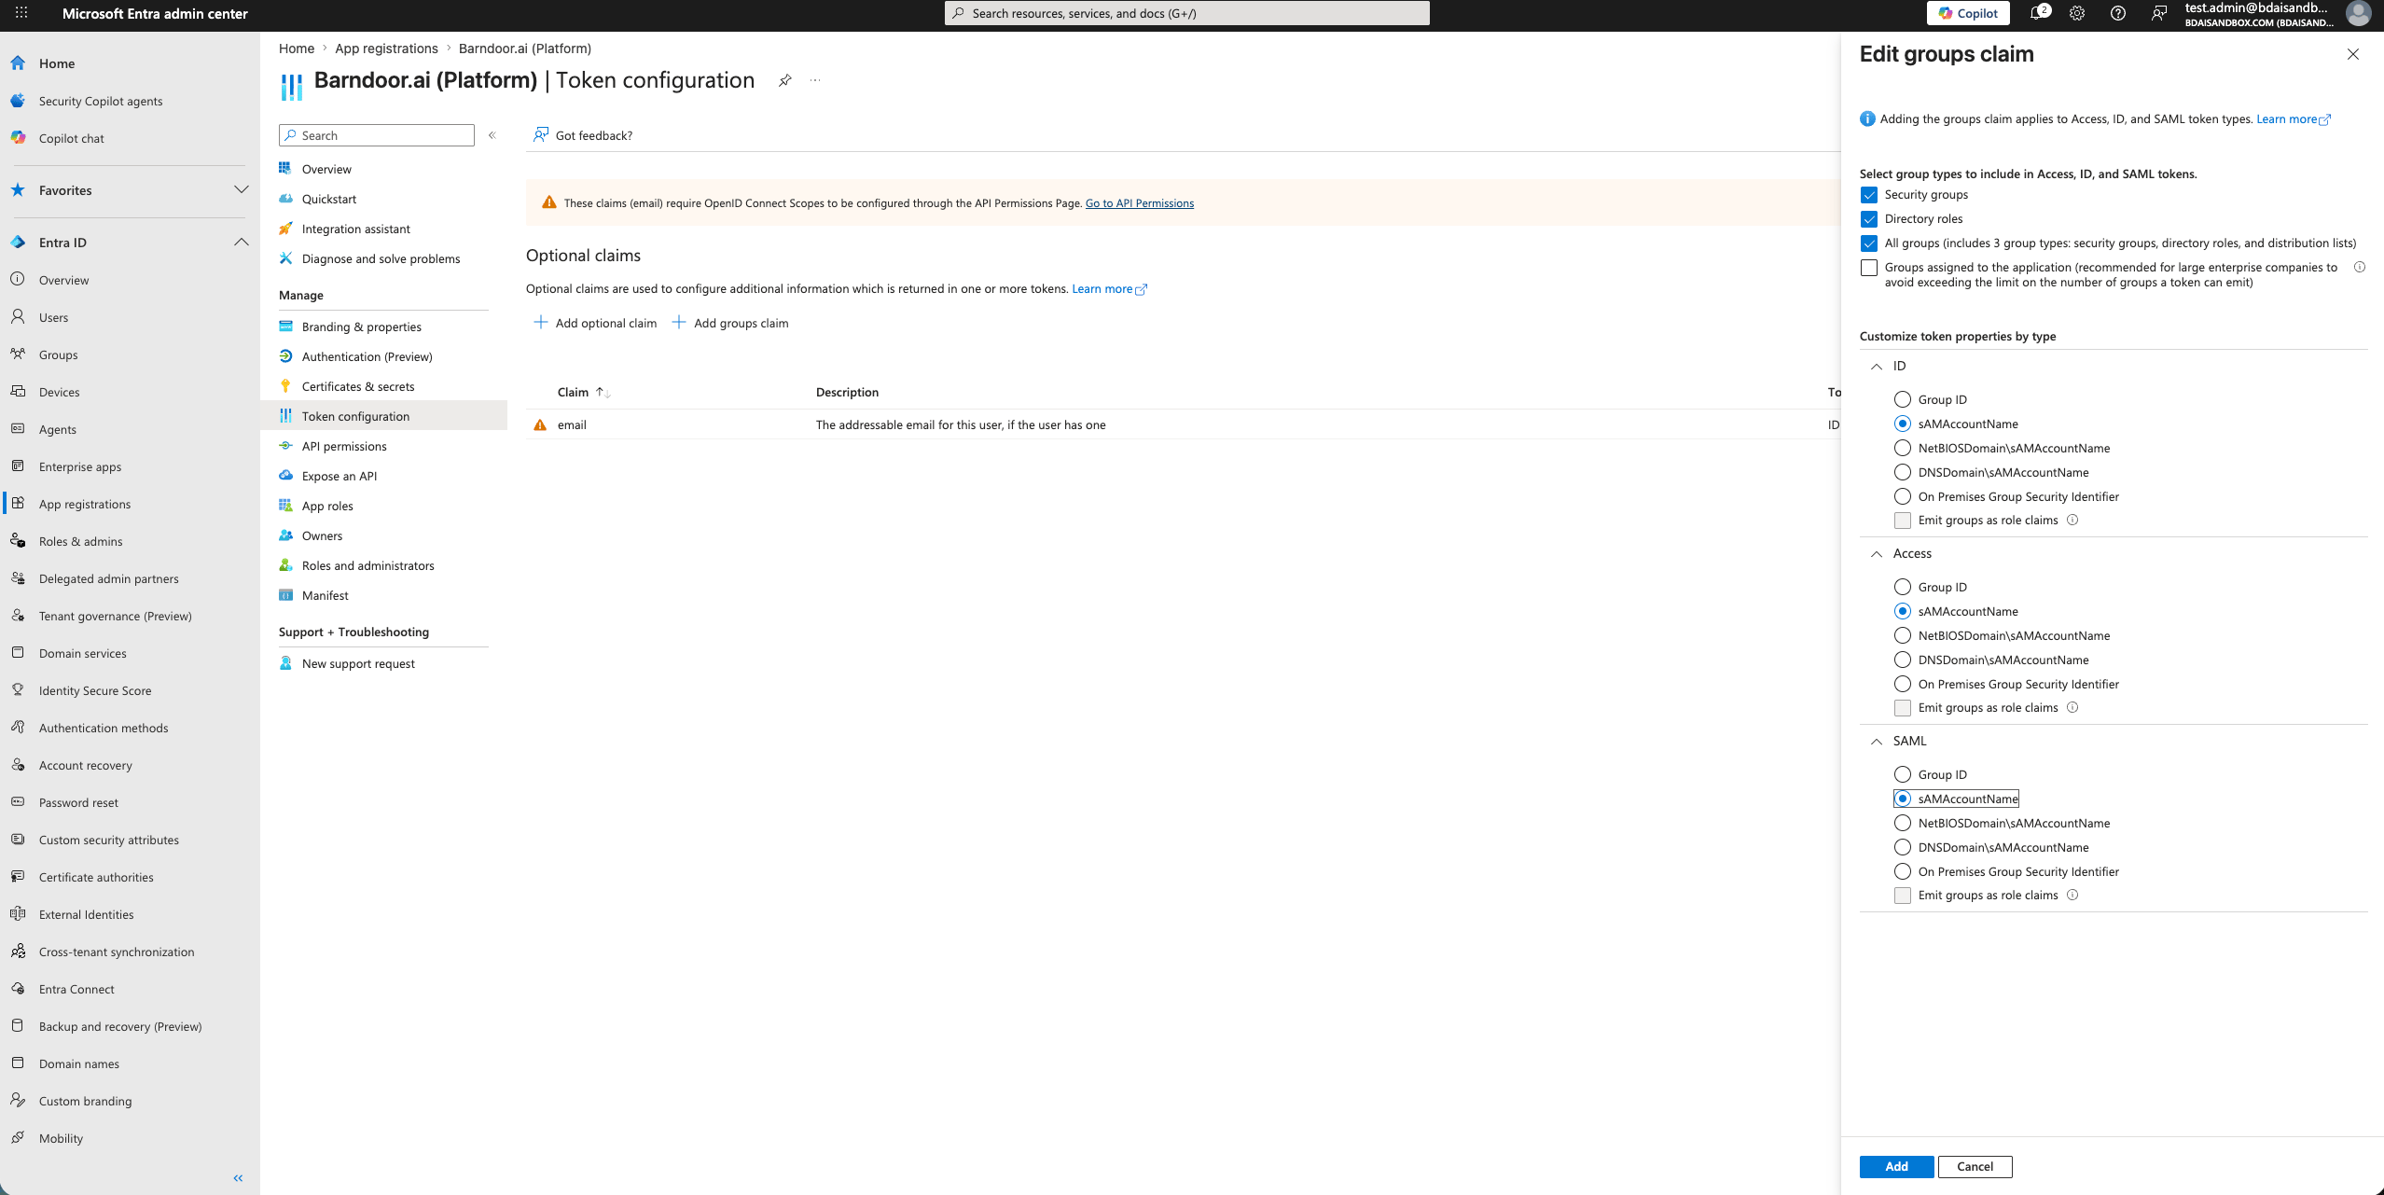Click the Add button in Edit groups claim
Viewport: 2384px width, 1195px height.
coord(1896,1166)
